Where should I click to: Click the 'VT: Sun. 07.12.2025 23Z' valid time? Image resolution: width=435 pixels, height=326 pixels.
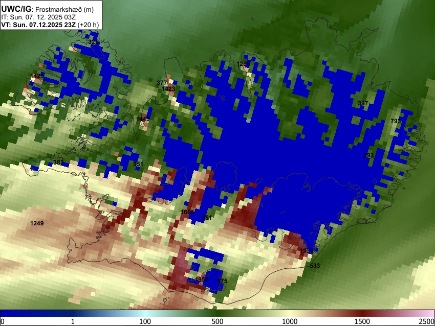(38, 25)
